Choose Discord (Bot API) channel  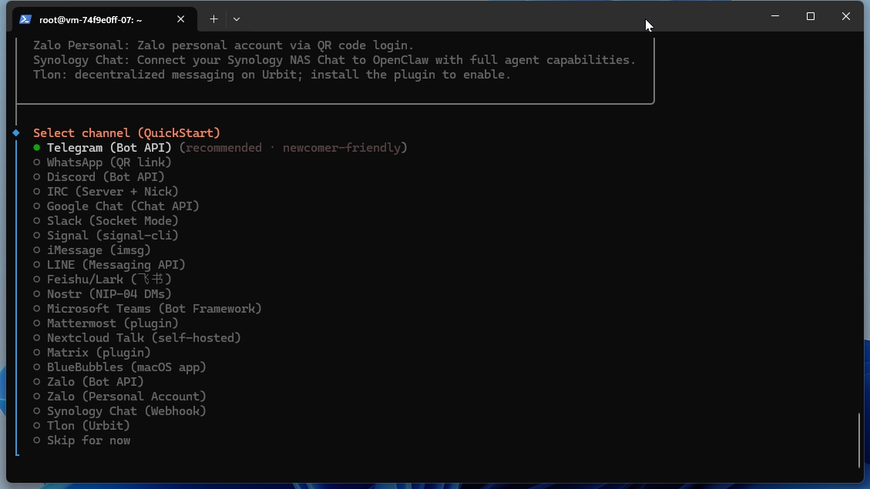pyautogui.click(x=99, y=177)
